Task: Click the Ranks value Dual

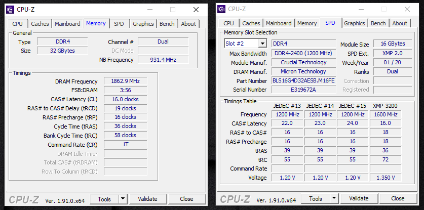Action: (393, 72)
